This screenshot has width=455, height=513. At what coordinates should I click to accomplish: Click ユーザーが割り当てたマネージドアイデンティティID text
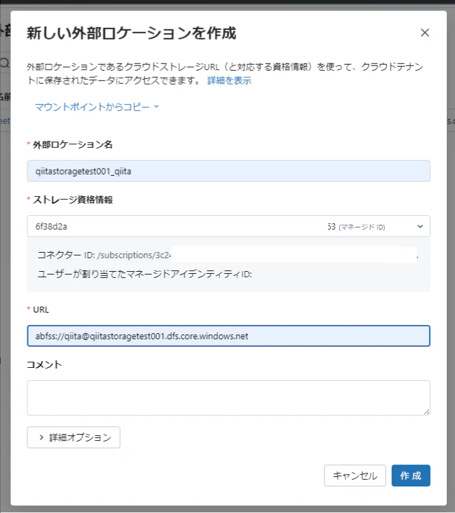[x=144, y=274]
